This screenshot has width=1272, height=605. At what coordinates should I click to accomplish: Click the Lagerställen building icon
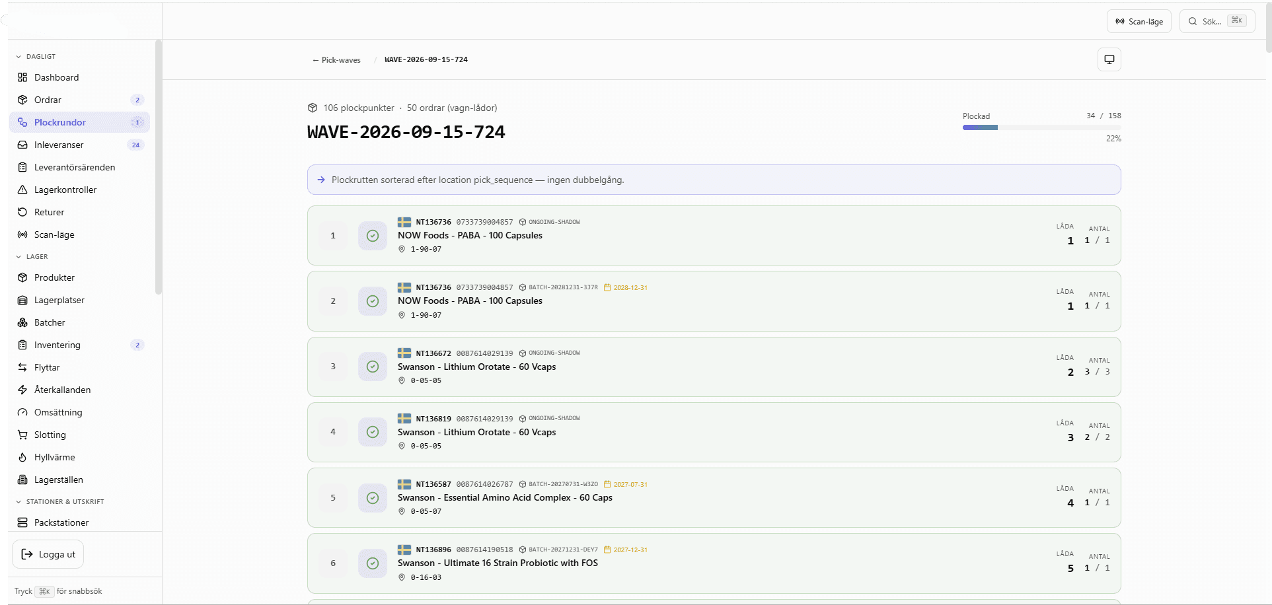[22, 480]
